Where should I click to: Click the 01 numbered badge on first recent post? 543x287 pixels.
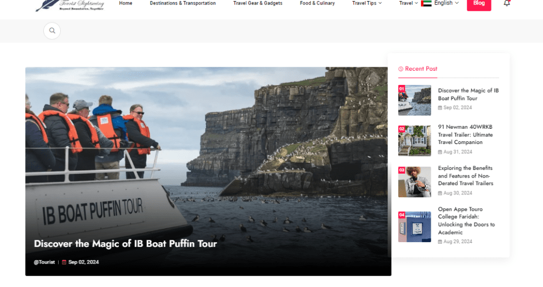[402, 89]
